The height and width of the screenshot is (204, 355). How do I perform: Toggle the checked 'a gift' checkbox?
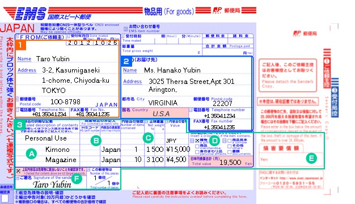[x=197, y=141]
